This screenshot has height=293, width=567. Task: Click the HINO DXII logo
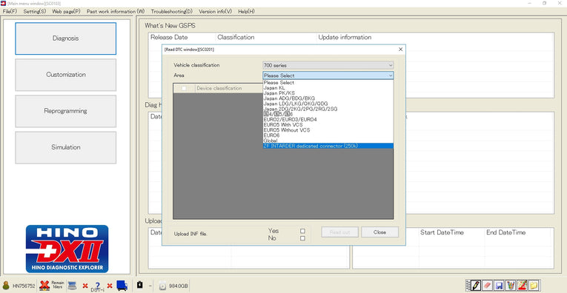pyautogui.click(x=67, y=249)
